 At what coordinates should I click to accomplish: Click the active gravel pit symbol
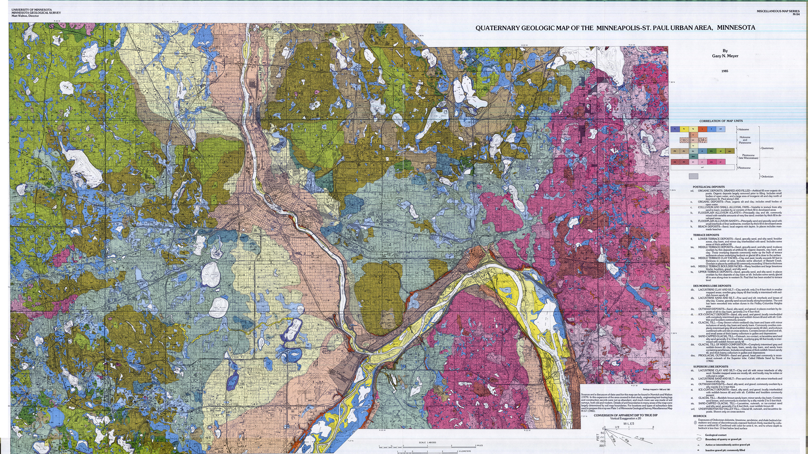tap(698, 445)
